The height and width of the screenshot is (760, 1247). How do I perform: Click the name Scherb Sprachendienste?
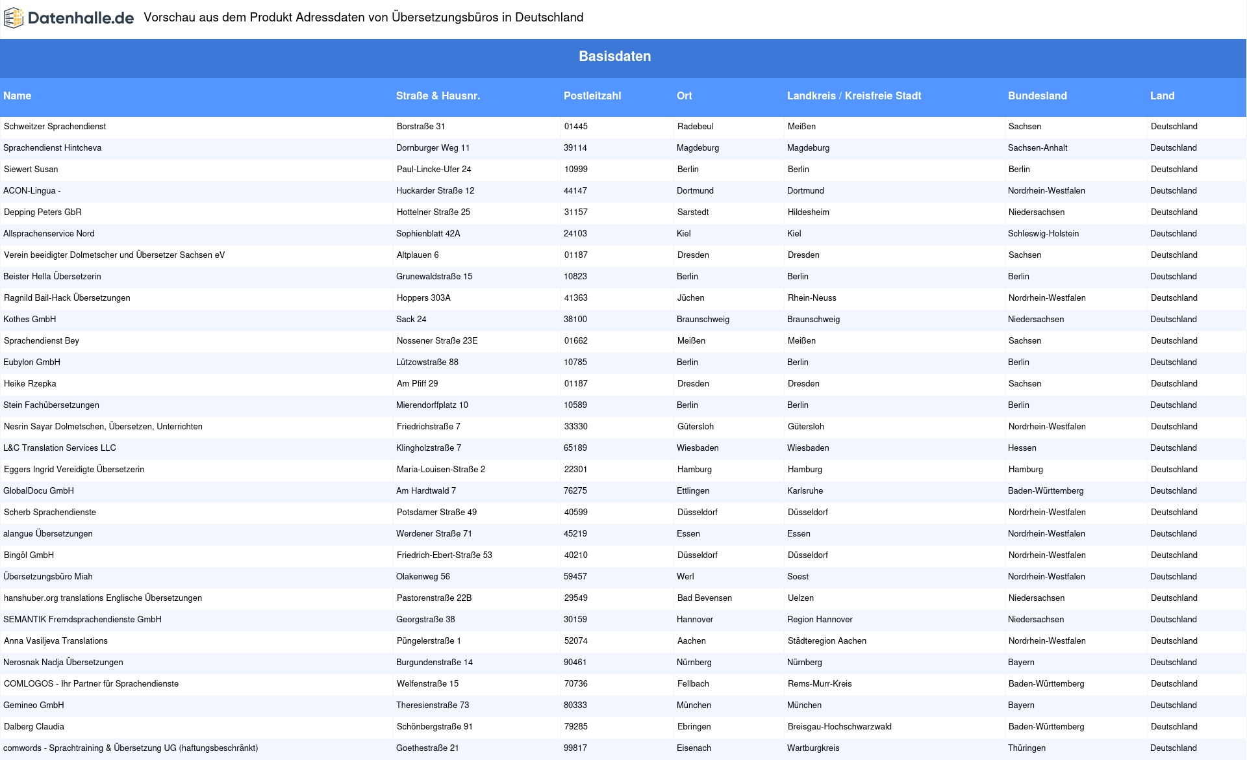[50, 513]
